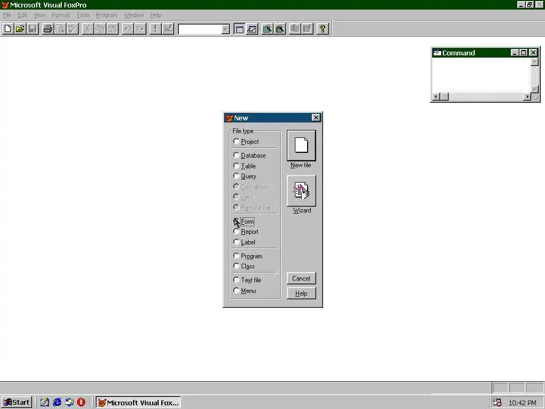Click Cancel in the New dialog
The height and width of the screenshot is (409, 545).
(301, 278)
